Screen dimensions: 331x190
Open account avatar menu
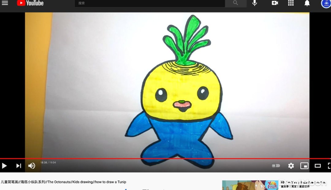[326, 4]
